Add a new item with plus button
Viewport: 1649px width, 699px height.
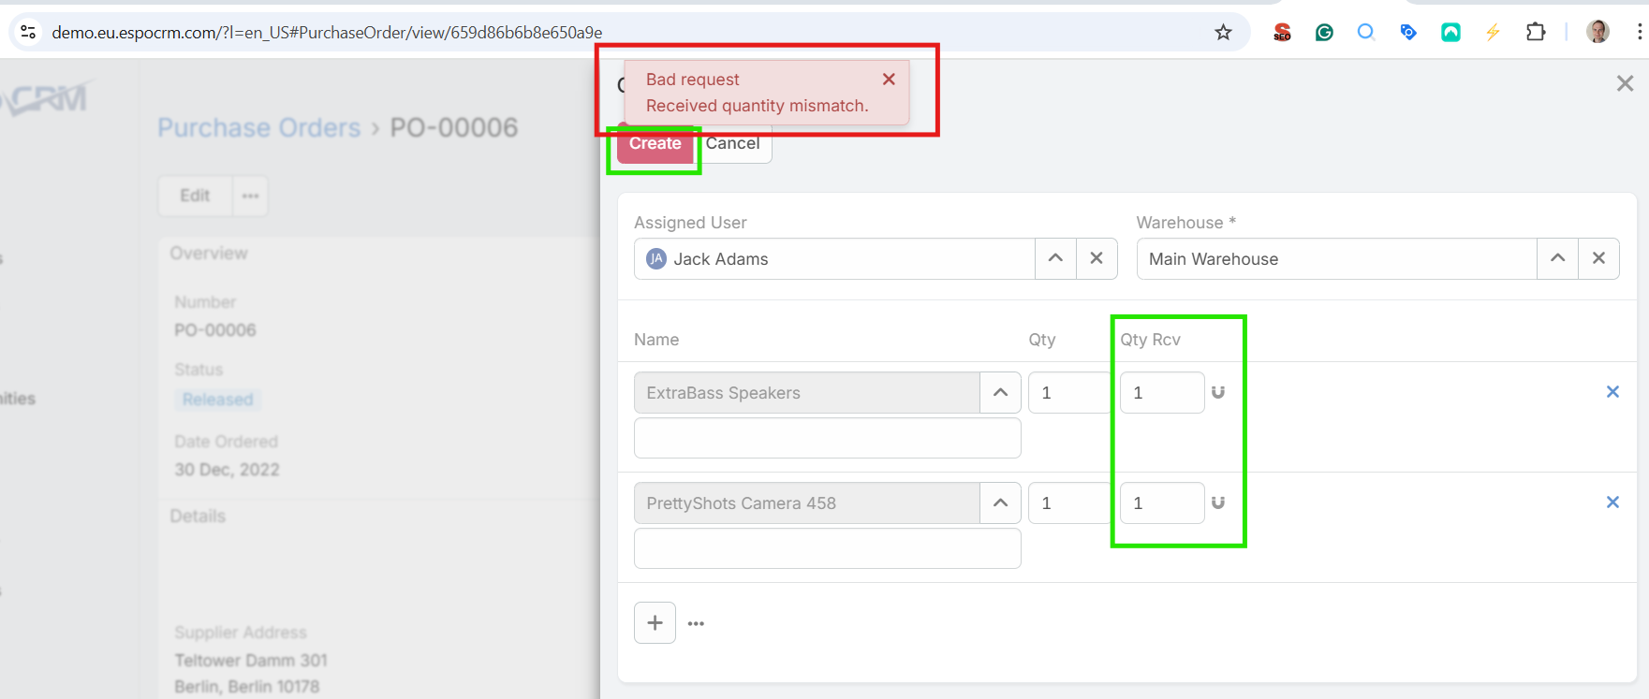pos(655,623)
